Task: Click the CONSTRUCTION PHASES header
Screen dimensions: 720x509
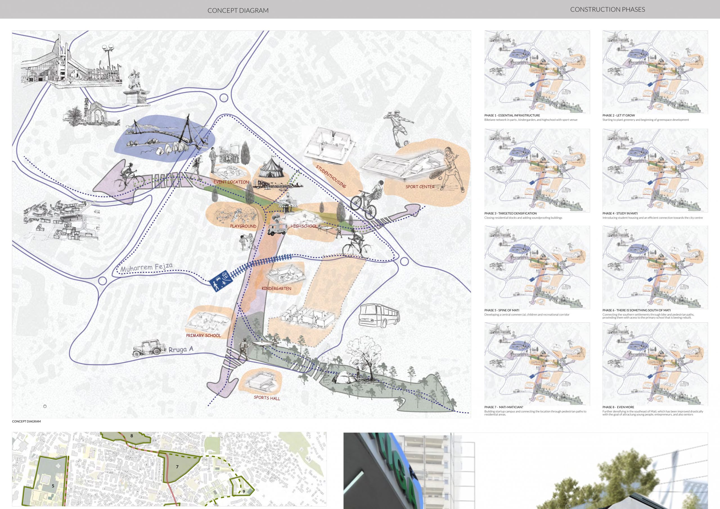Action: tap(607, 9)
